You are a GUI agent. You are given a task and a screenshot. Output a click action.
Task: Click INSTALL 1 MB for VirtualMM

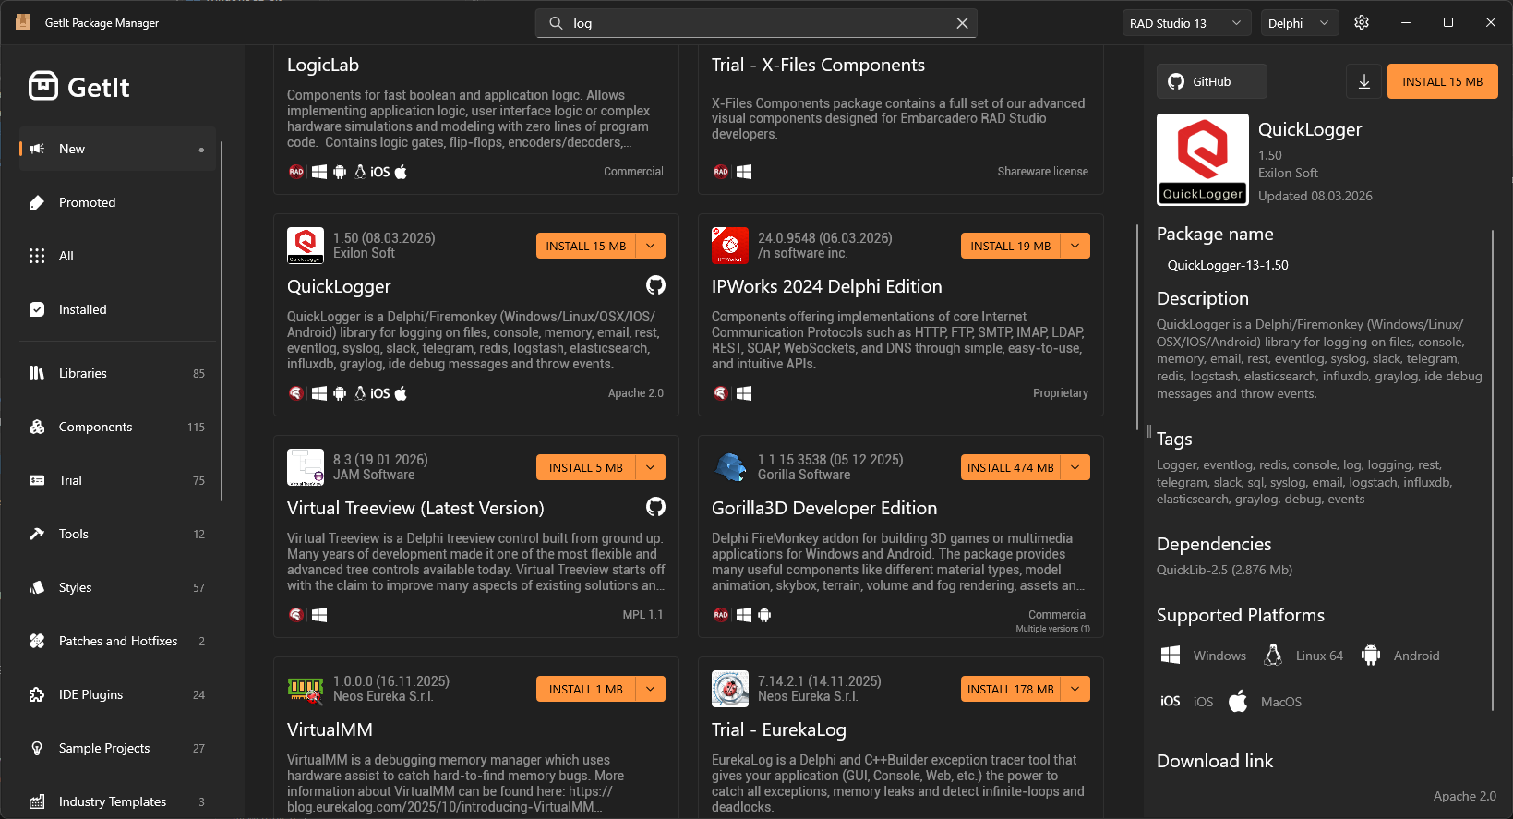(x=586, y=689)
